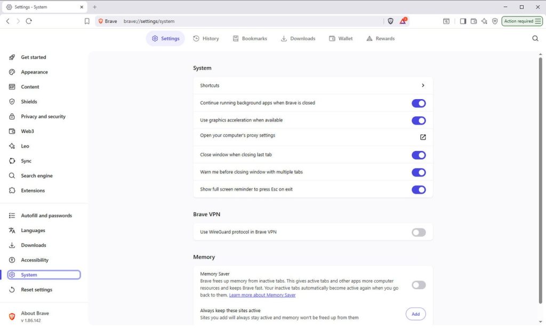Toggle full screen reminder to press Esc

(419, 190)
